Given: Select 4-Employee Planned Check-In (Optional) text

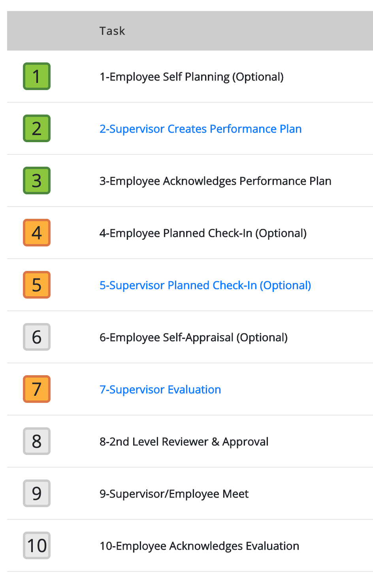Looking at the screenshot, I should [203, 233].
